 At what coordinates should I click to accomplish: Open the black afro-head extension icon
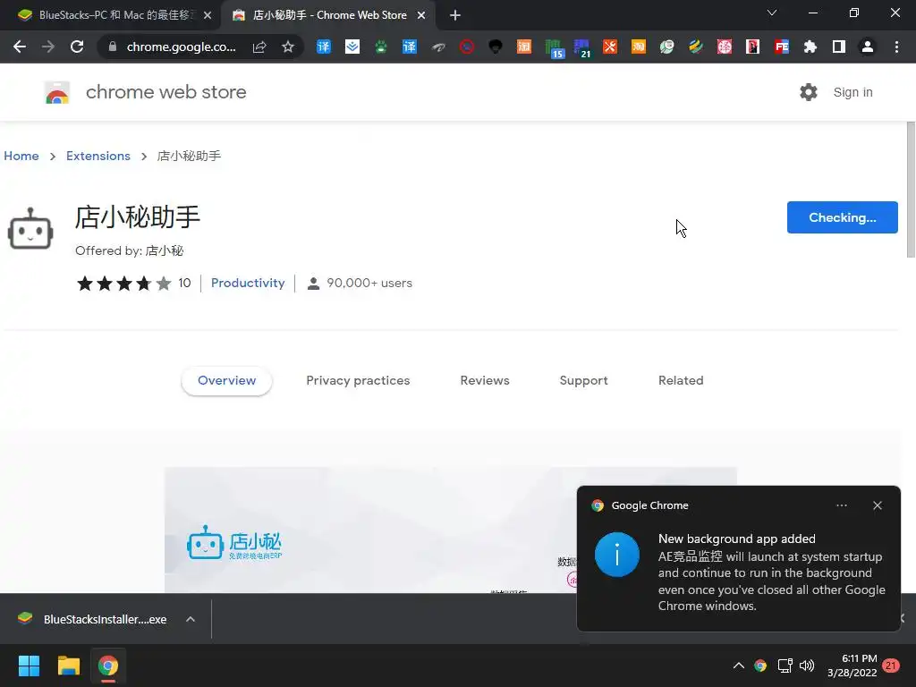point(496,47)
